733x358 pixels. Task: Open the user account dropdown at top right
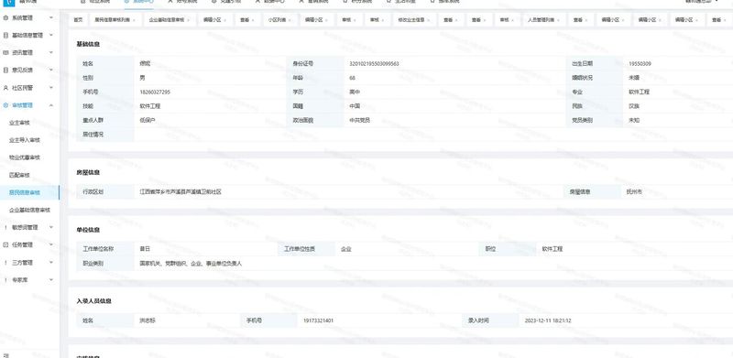coord(715,2)
